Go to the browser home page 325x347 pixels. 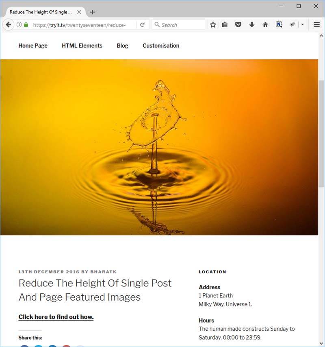[x=265, y=24]
